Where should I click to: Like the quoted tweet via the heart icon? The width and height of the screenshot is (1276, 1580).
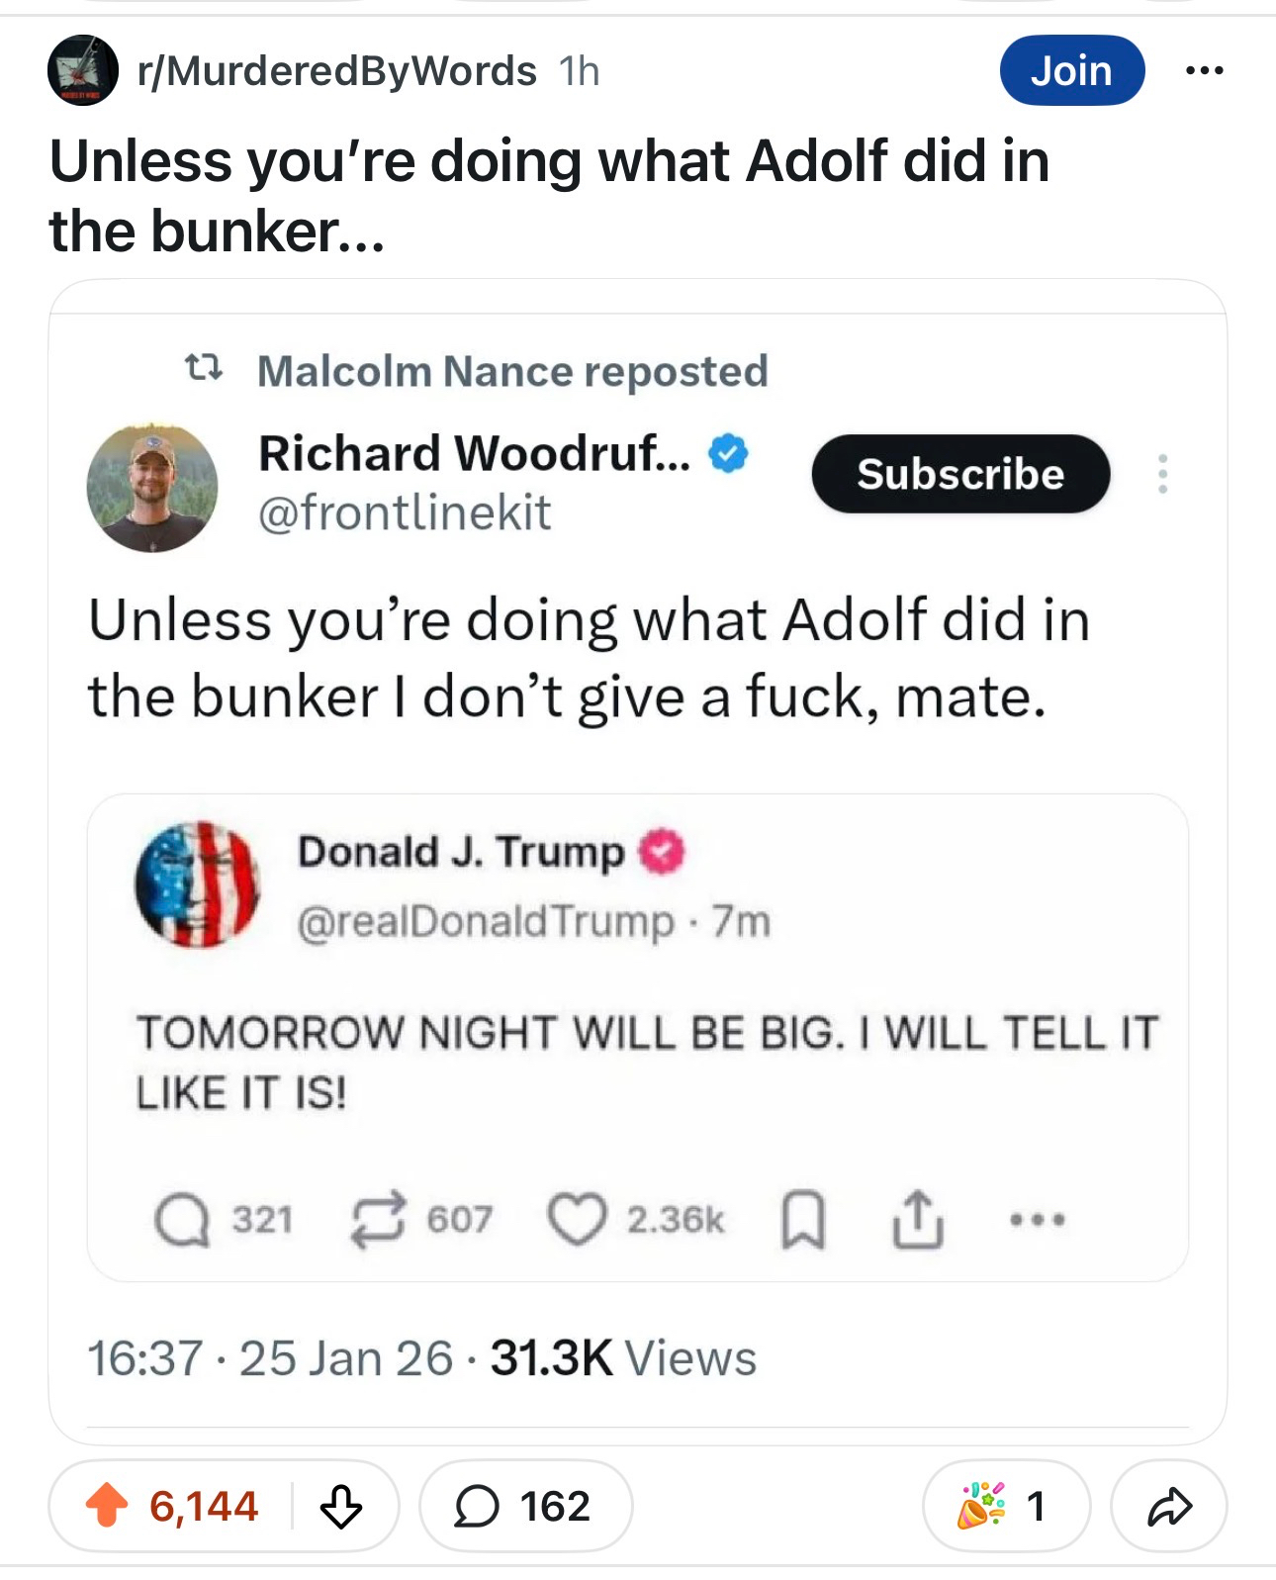578,1220
